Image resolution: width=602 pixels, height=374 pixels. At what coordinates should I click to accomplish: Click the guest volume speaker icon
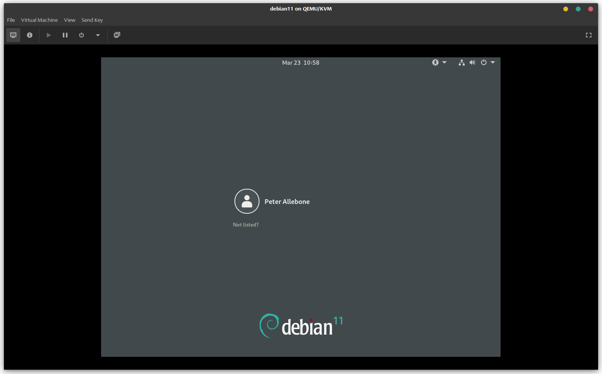point(472,62)
